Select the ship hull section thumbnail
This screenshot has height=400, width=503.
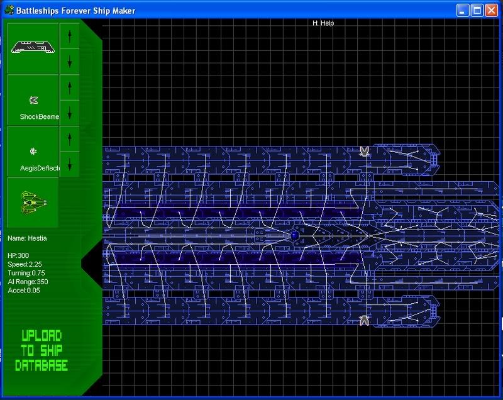33,48
